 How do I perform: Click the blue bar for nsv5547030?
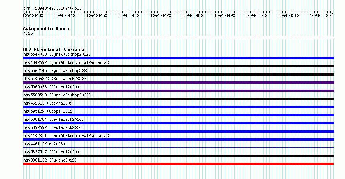click(x=178, y=58)
